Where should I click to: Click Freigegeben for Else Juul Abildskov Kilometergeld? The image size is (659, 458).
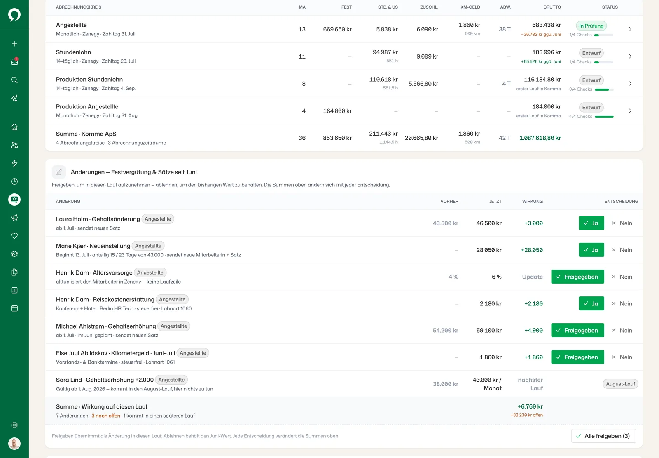click(x=577, y=357)
